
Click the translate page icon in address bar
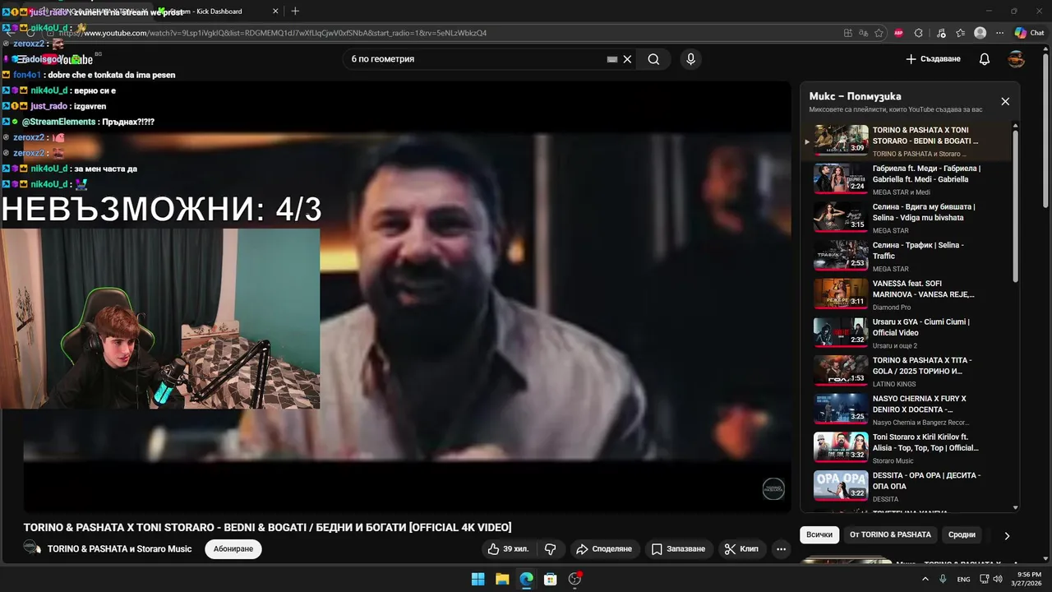(863, 33)
